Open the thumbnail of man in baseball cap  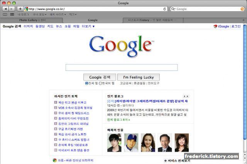131,143
